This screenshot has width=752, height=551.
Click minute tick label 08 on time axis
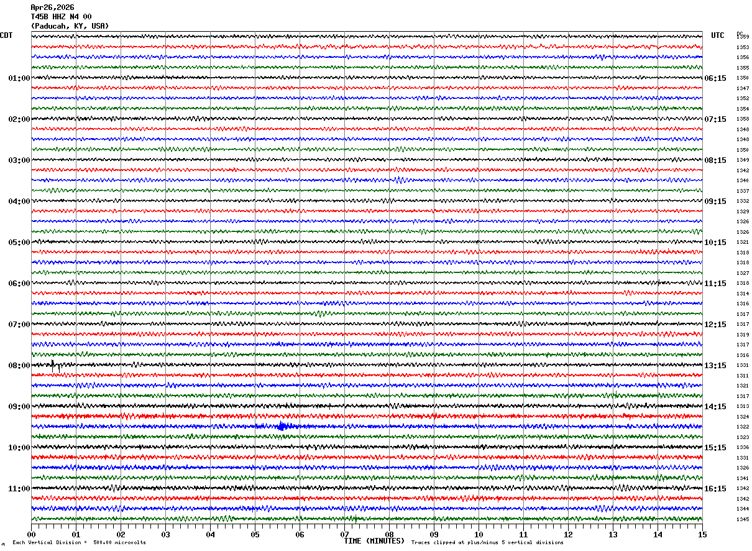[x=389, y=534]
